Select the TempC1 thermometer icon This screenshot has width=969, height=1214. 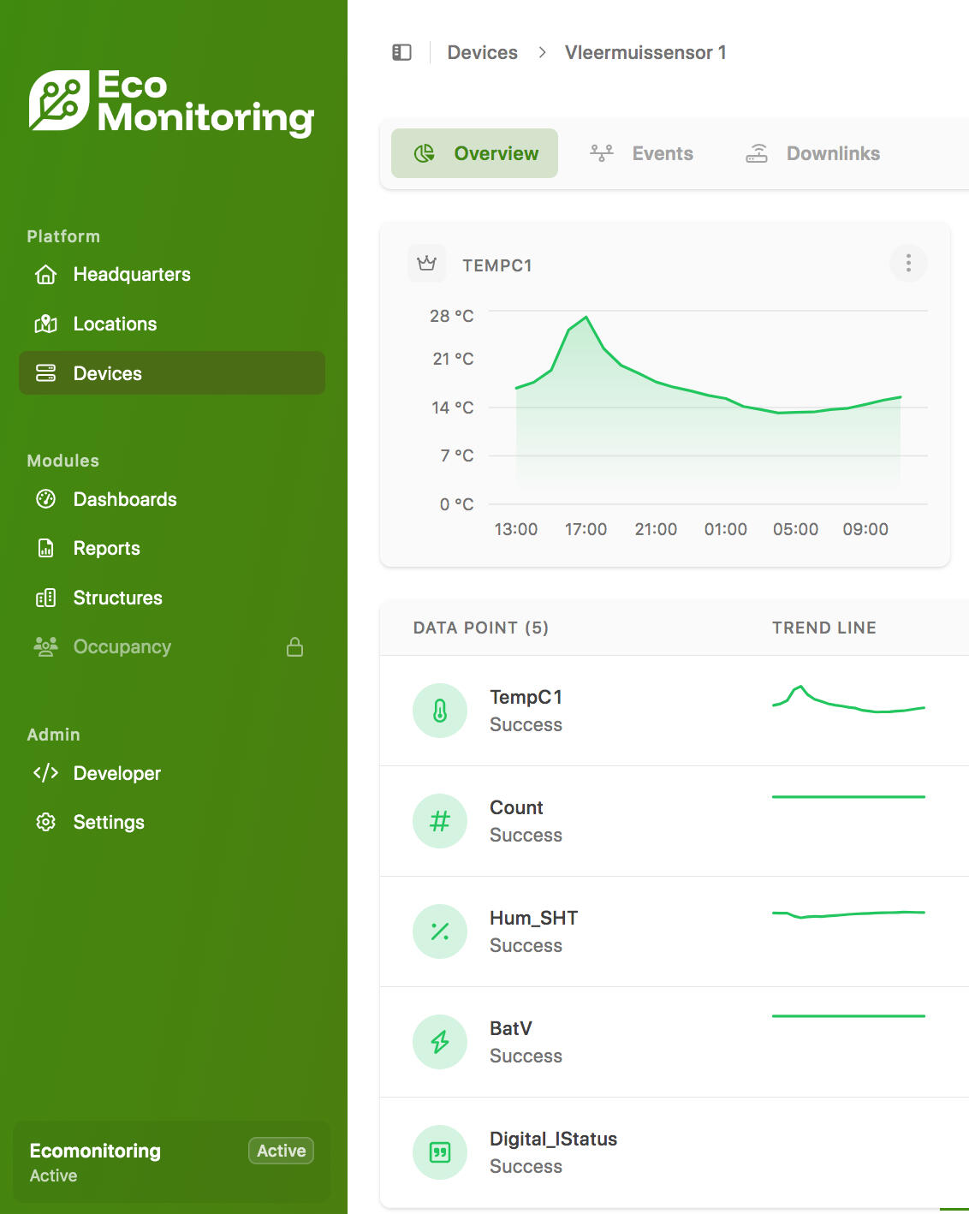(x=440, y=711)
